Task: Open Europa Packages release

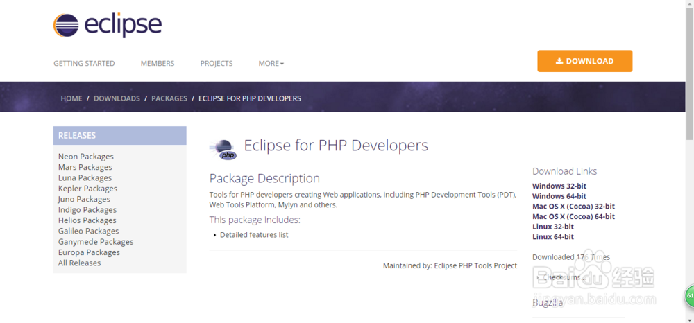Action: 89,252
